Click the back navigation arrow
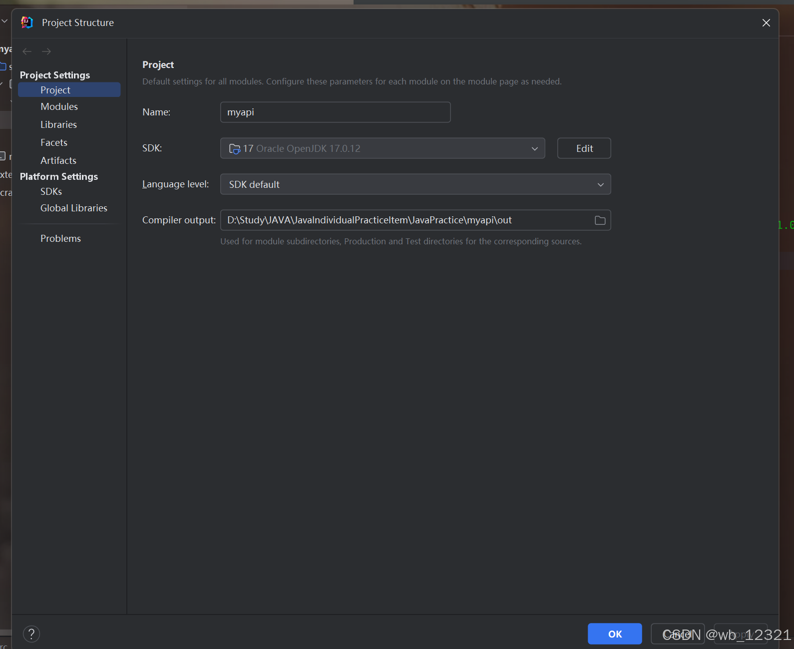794x649 pixels. tap(27, 51)
